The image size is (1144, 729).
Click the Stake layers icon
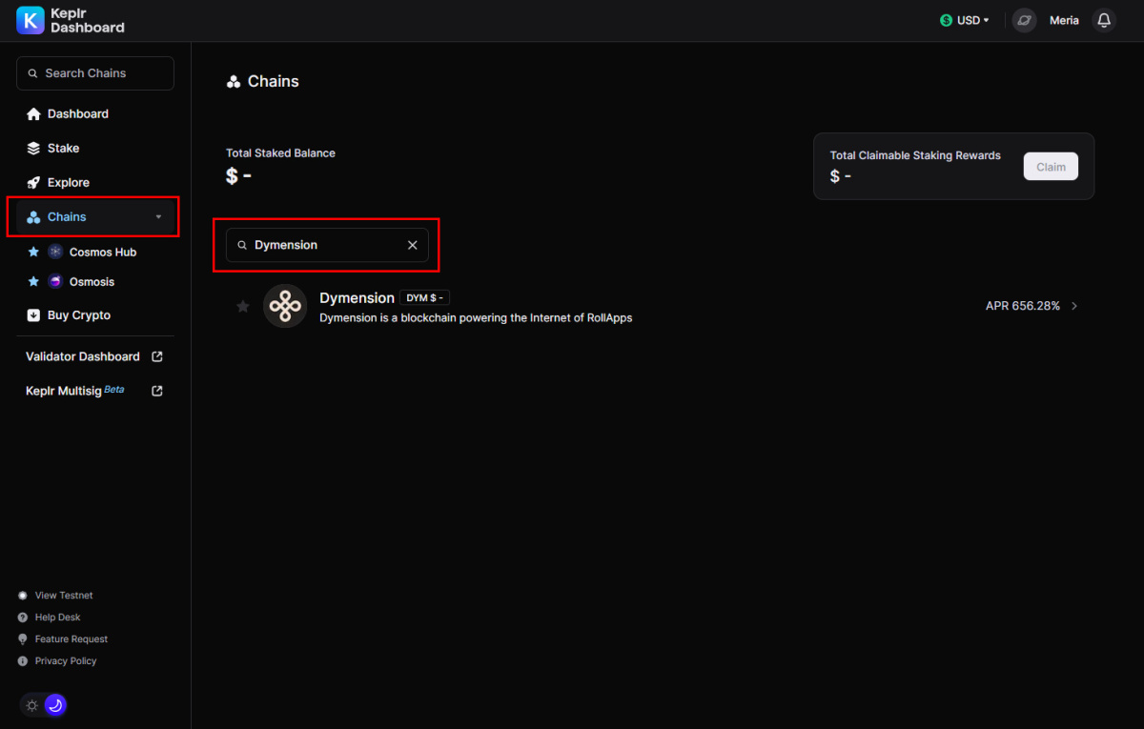pos(34,148)
